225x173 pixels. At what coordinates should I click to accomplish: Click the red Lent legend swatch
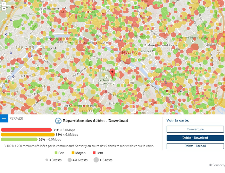(x=94, y=153)
